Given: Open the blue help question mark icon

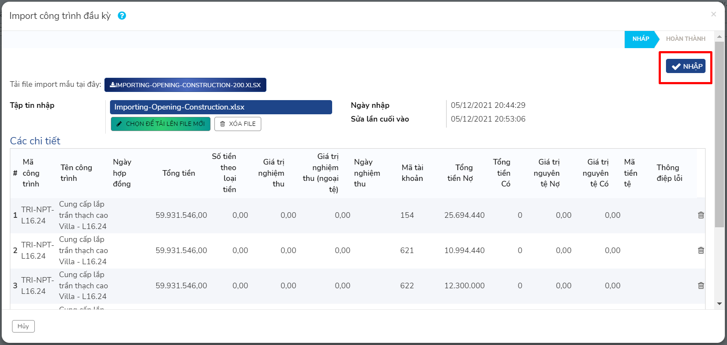Looking at the screenshot, I should click(122, 15).
